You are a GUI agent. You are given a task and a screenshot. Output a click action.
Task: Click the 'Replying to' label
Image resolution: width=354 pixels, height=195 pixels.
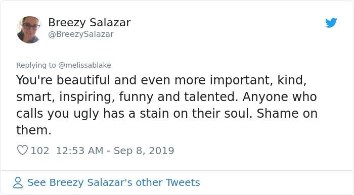(36, 65)
